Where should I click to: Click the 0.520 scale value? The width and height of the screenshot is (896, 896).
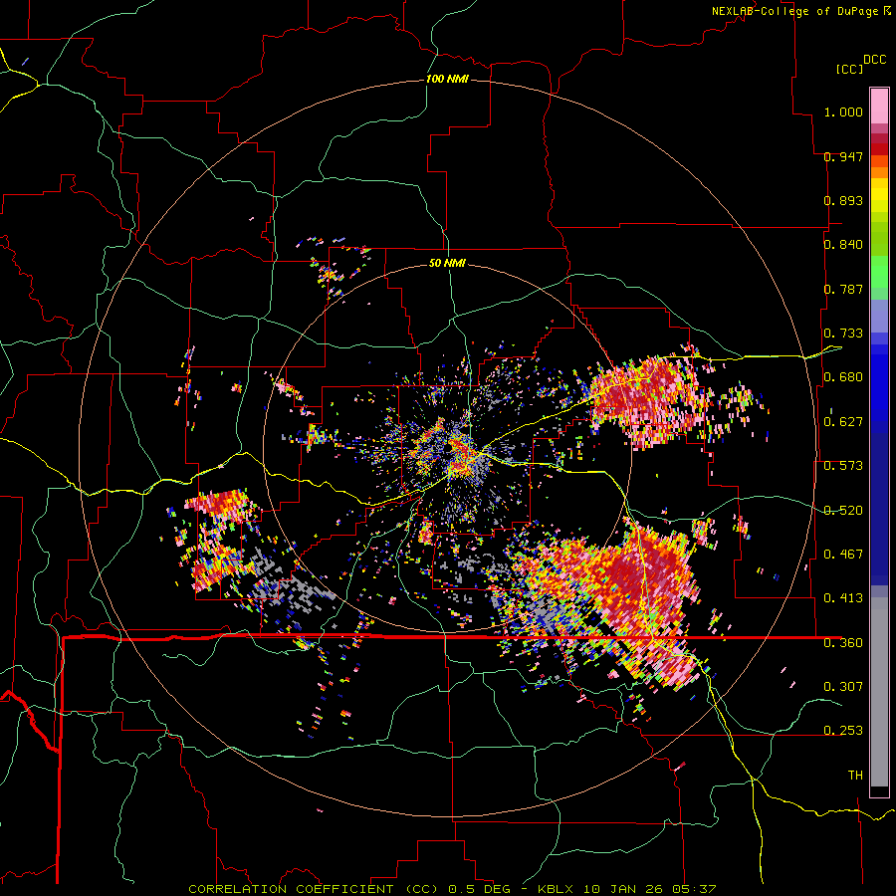(843, 510)
